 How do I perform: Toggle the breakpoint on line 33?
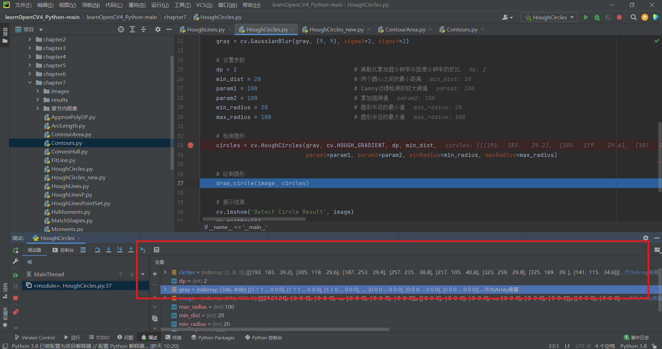pyautogui.click(x=191, y=145)
